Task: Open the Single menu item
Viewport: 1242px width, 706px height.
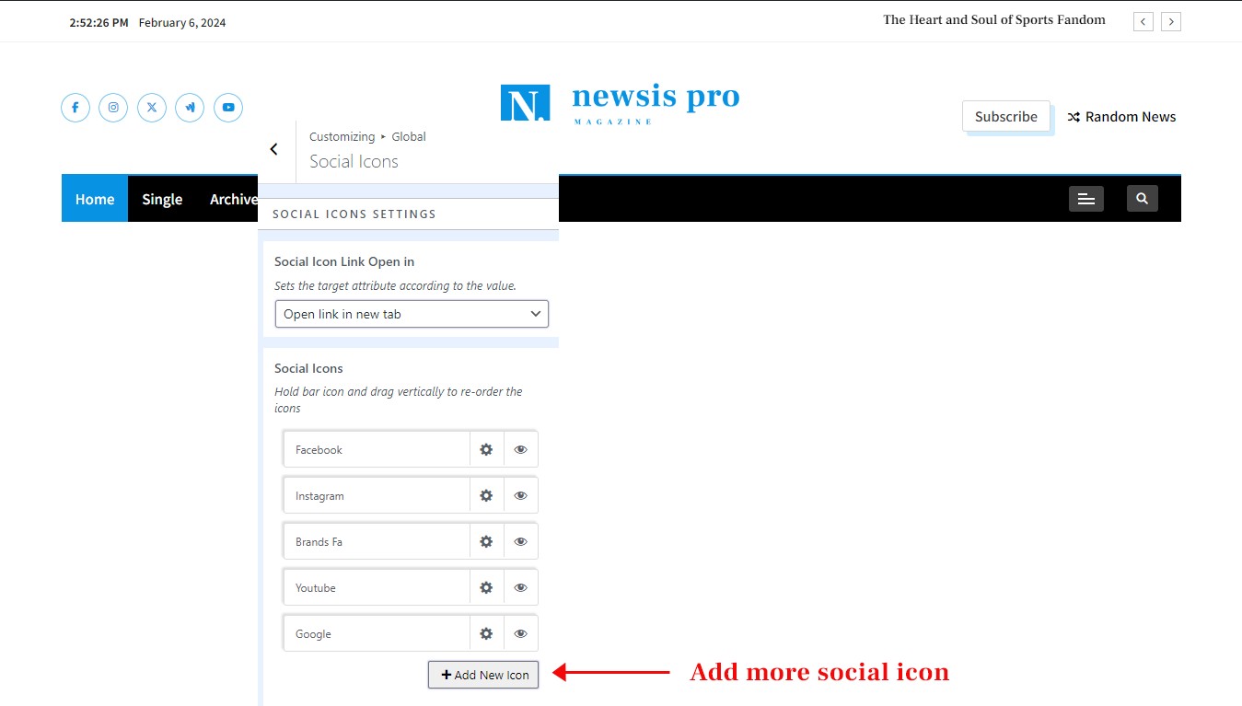Action: 162,199
